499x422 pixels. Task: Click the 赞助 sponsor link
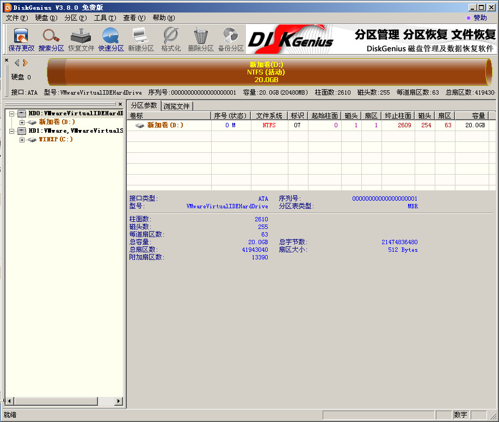[480, 18]
